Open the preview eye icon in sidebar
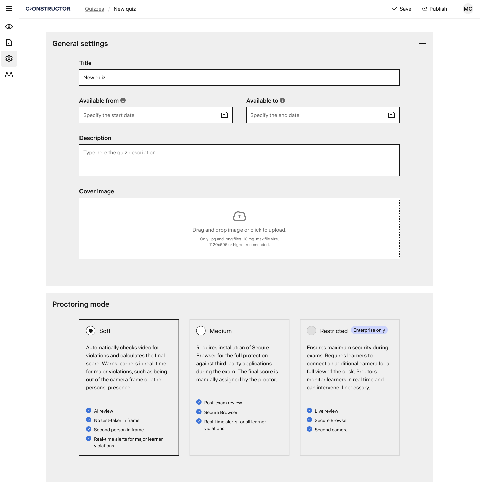This screenshot has height=486, width=480. tap(9, 27)
